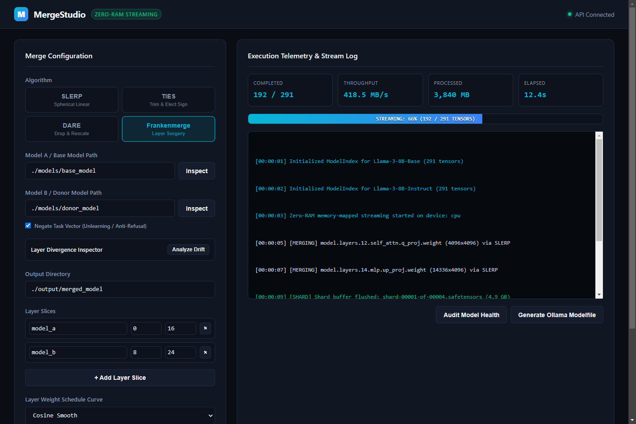Image resolution: width=636 pixels, height=424 pixels.
Task: Click the Zero-RAM memory-mapped streaming log line
Action: (x=358, y=216)
